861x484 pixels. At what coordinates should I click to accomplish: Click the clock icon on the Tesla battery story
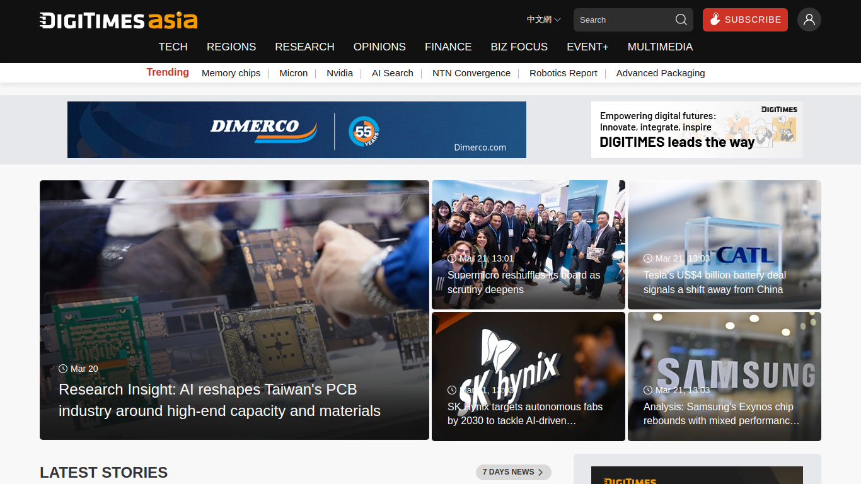(x=648, y=258)
